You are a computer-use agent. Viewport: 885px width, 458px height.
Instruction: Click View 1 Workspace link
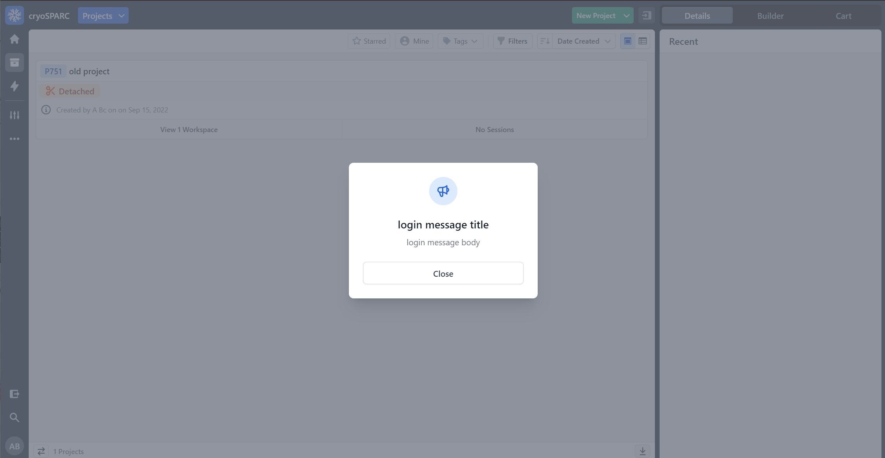189,129
